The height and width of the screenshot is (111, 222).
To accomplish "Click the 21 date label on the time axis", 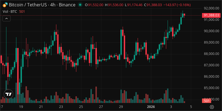I will coord(41,107).
